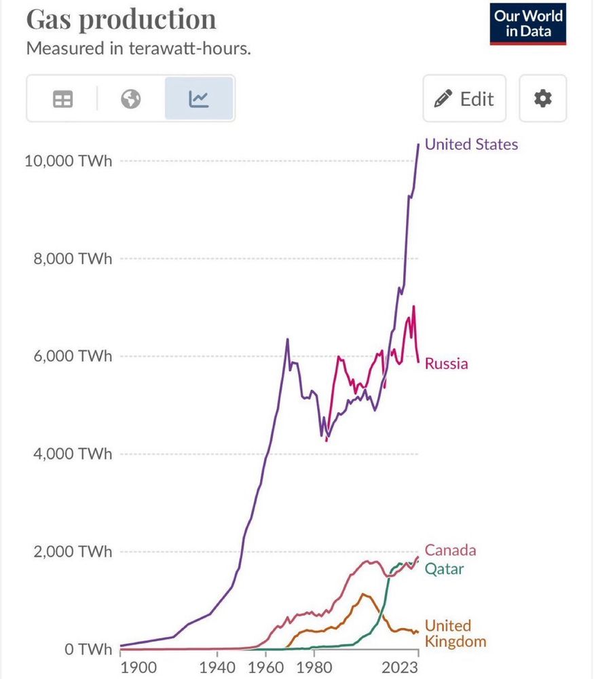Click the Gas production chart title
The height and width of the screenshot is (679, 594).
(x=122, y=19)
